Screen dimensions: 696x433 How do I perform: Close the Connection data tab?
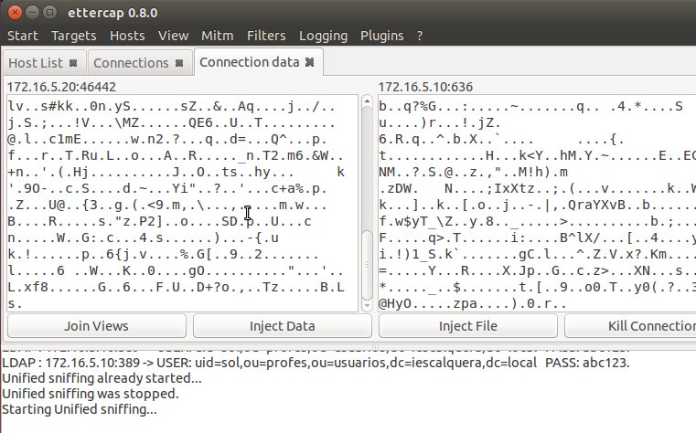pos(310,62)
